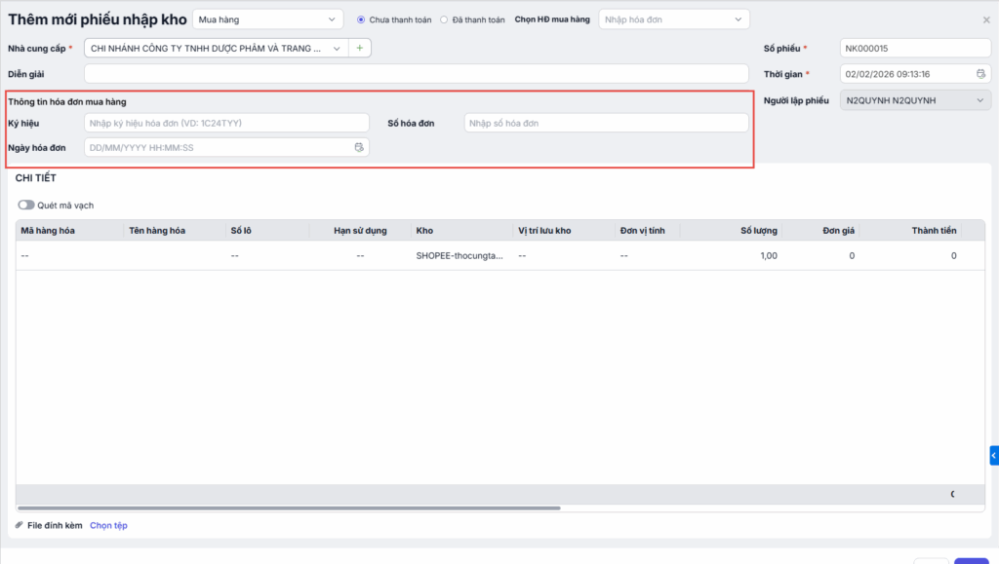Screen dimensions: 999x564
Task: Select the Chưa thanh toán radio option
Action: click(361, 19)
